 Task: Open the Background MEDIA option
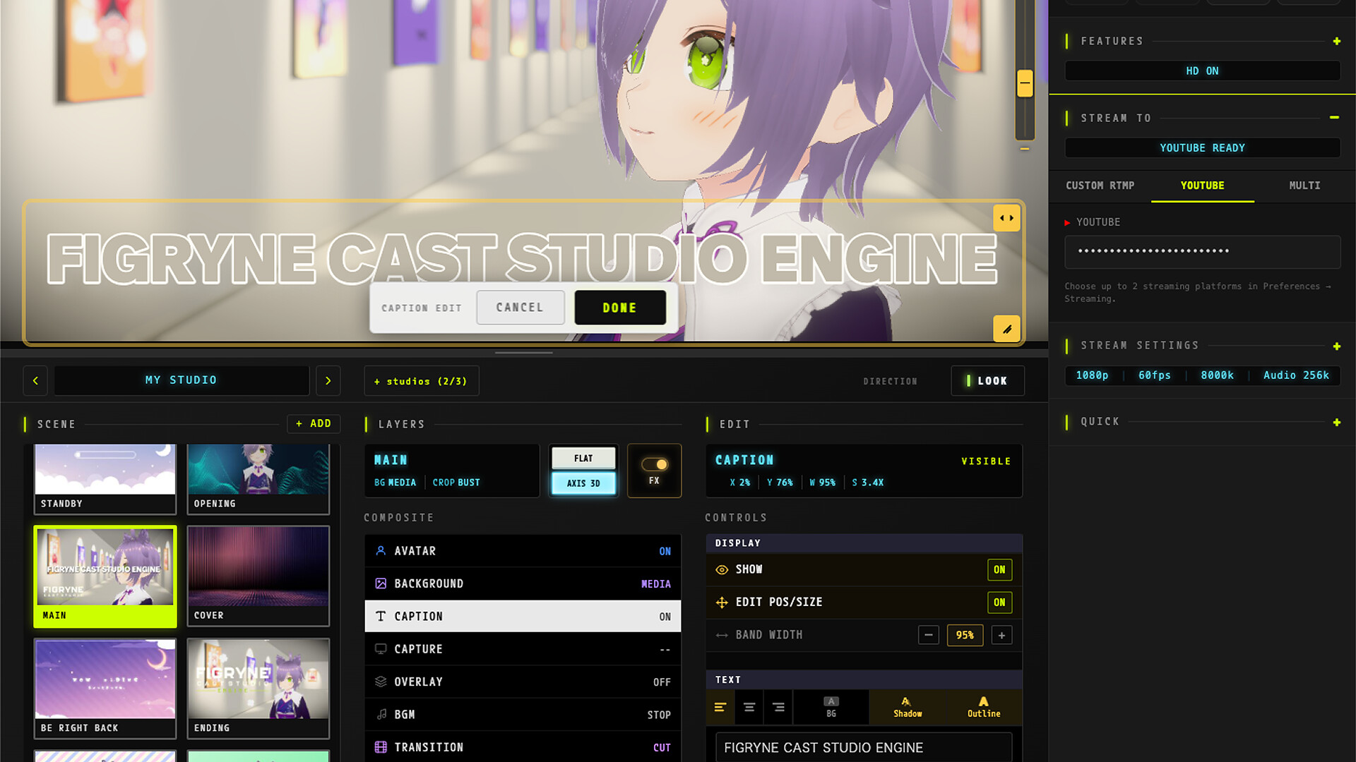click(655, 584)
